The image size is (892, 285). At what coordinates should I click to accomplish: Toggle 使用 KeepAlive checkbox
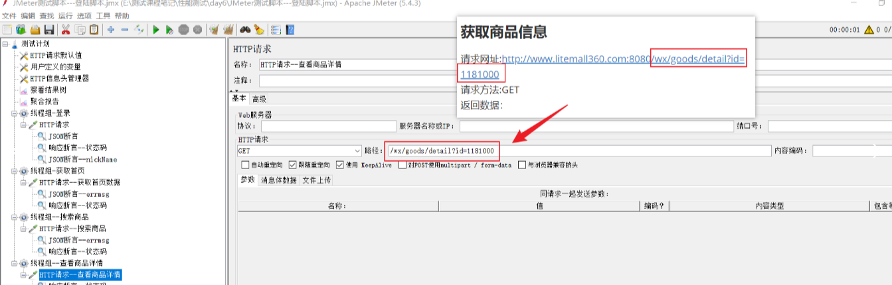pos(339,165)
